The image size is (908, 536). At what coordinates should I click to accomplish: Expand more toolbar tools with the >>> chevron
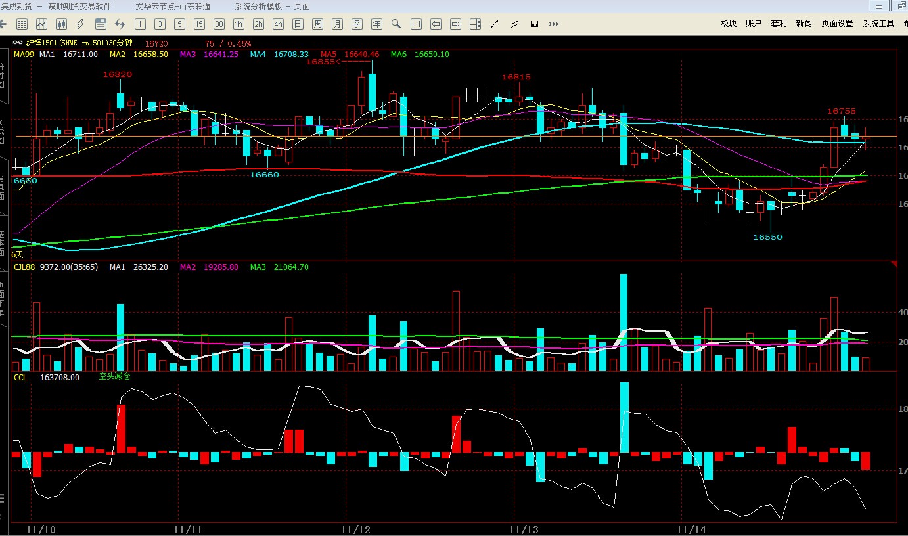click(554, 24)
